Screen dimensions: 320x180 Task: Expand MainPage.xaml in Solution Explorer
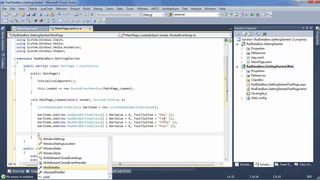click(242, 62)
